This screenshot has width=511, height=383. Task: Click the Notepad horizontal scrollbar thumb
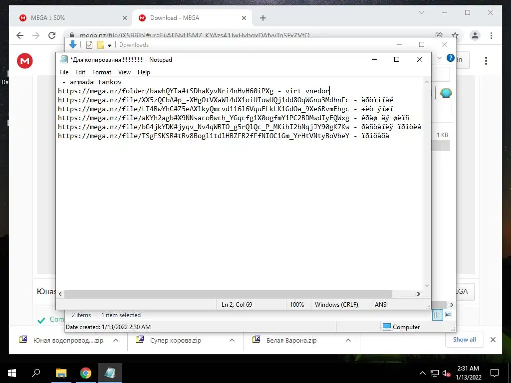228,294
